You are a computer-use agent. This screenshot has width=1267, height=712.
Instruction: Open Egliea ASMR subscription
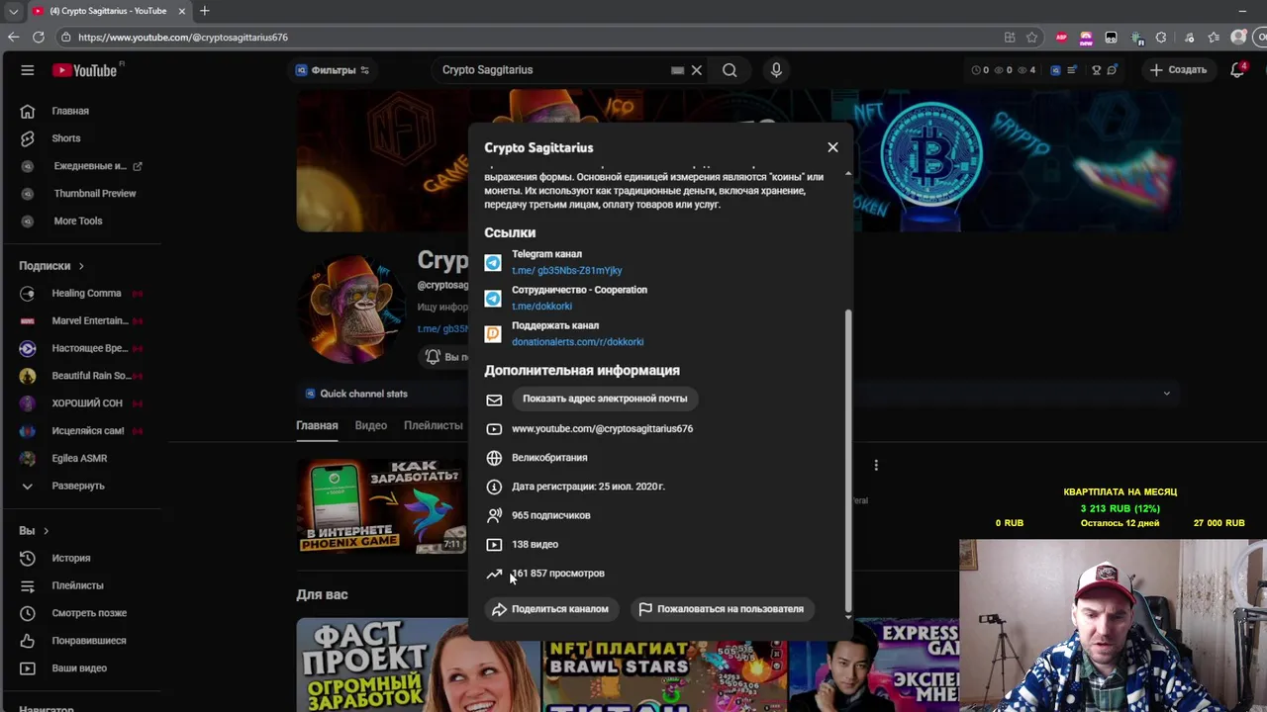coord(81,459)
